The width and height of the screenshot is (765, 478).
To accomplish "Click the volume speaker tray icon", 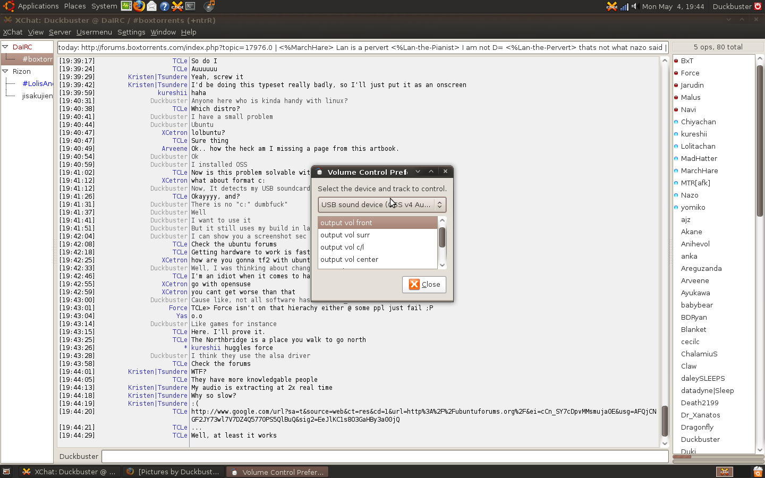I will pyautogui.click(x=634, y=6).
